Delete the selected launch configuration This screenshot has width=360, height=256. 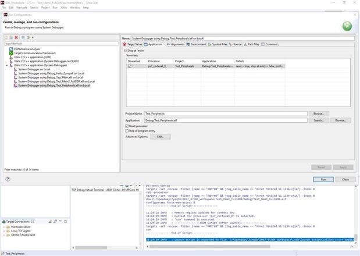[17, 37]
